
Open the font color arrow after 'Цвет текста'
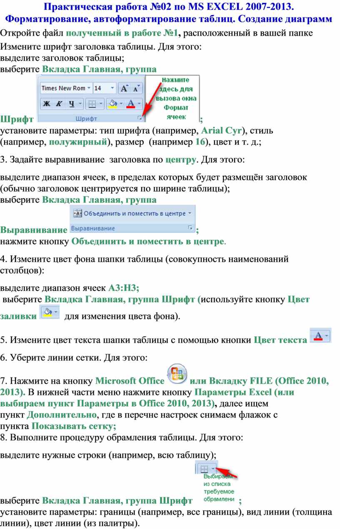[327, 335]
